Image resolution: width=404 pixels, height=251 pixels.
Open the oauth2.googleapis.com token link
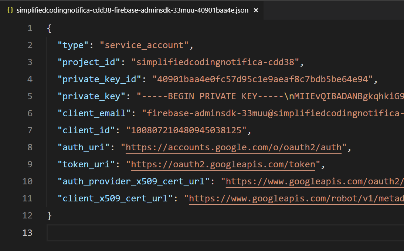coord(223,164)
